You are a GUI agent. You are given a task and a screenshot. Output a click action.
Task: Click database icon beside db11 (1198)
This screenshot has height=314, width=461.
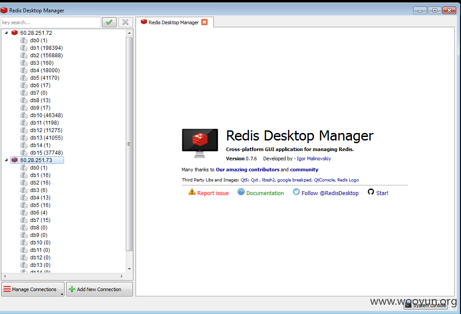pyautogui.click(x=24, y=122)
